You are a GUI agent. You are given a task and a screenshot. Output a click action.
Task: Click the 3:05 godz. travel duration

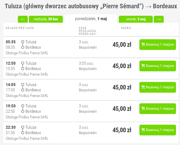click(86, 63)
